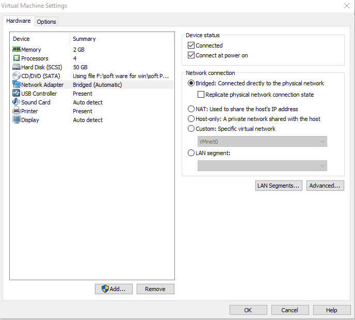Select the Memory row label

pos(31,50)
